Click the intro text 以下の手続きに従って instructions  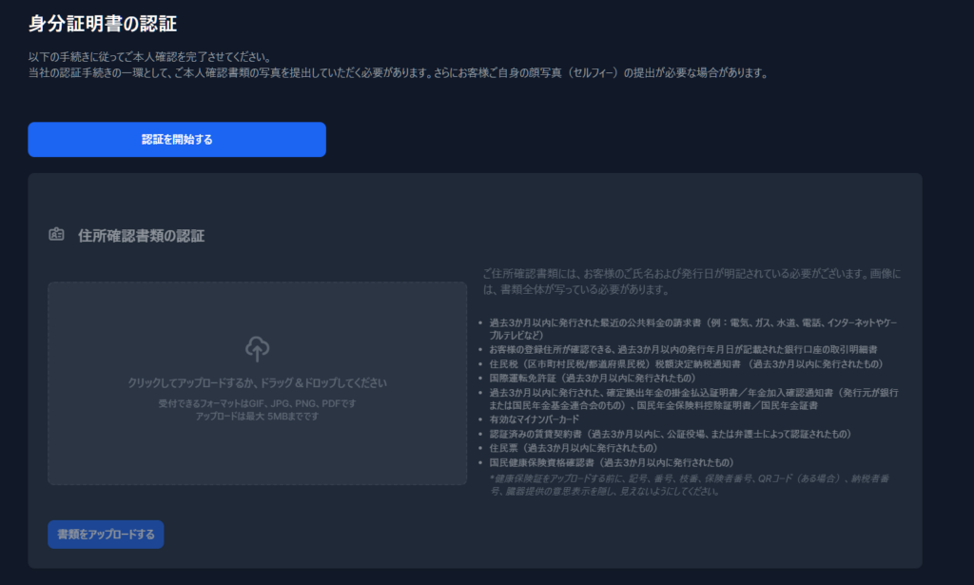click(150, 57)
